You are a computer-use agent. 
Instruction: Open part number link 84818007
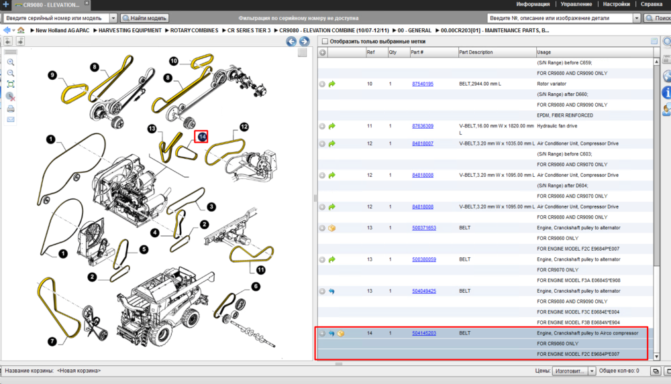click(422, 143)
